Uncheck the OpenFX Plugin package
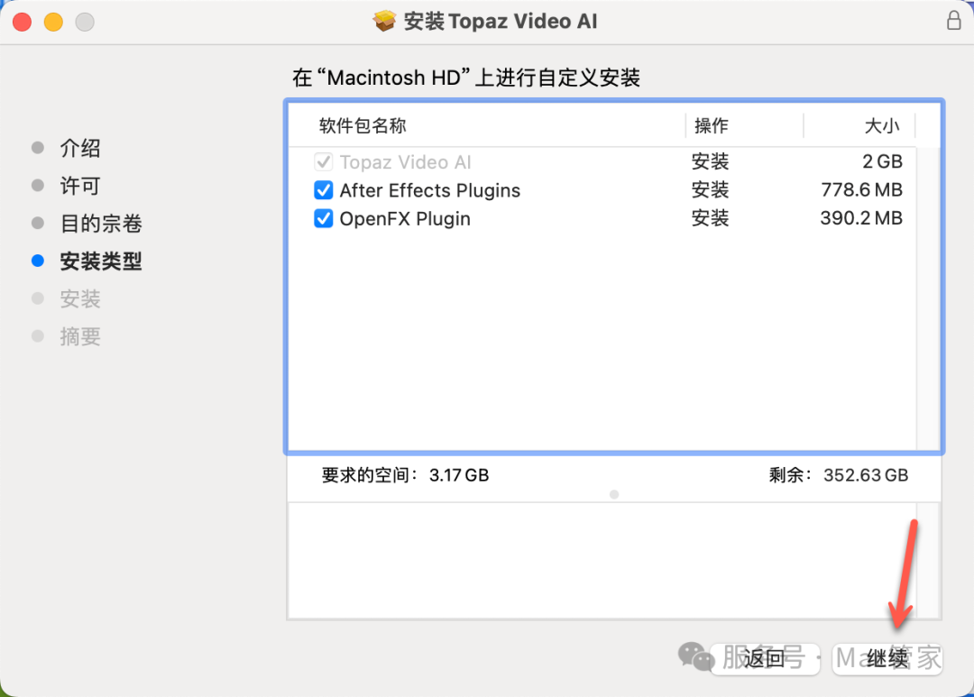The width and height of the screenshot is (974, 697). coord(323,218)
